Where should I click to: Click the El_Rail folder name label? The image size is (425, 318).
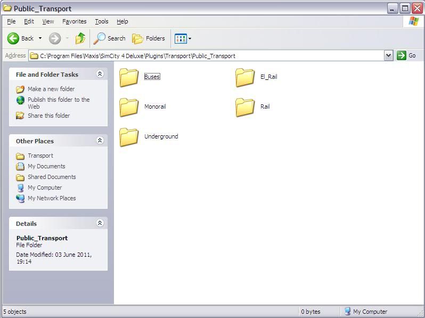point(268,77)
